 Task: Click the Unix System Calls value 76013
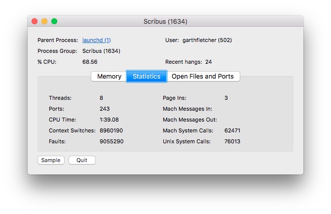tap(232, 141)
